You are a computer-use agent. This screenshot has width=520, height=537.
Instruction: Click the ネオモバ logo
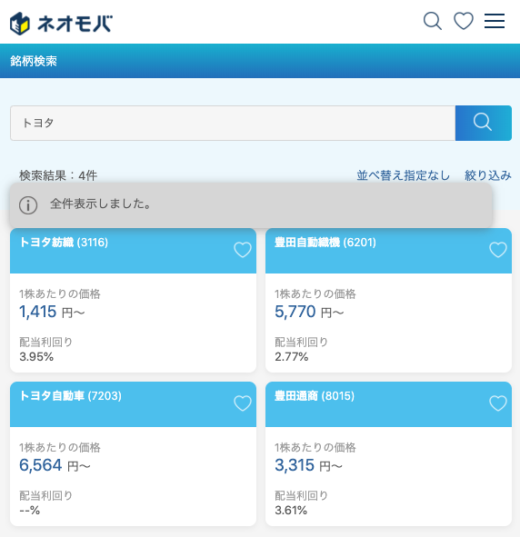pos(61,24)
